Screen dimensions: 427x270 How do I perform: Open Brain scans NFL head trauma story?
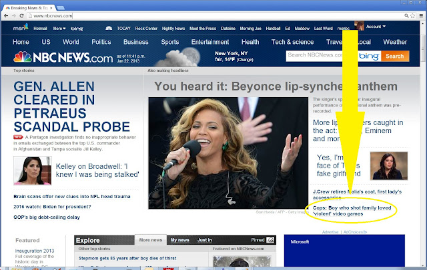click(x=72, y=196)
